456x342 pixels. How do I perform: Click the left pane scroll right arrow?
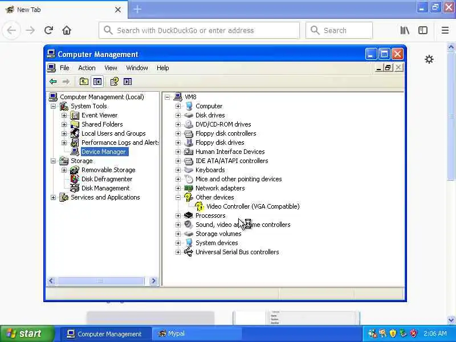[x=153, y=280]
